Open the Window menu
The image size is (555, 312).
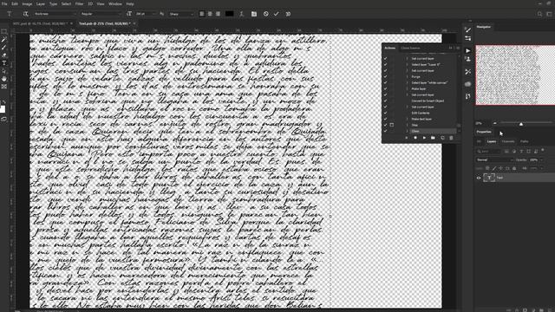coord(115,3)
